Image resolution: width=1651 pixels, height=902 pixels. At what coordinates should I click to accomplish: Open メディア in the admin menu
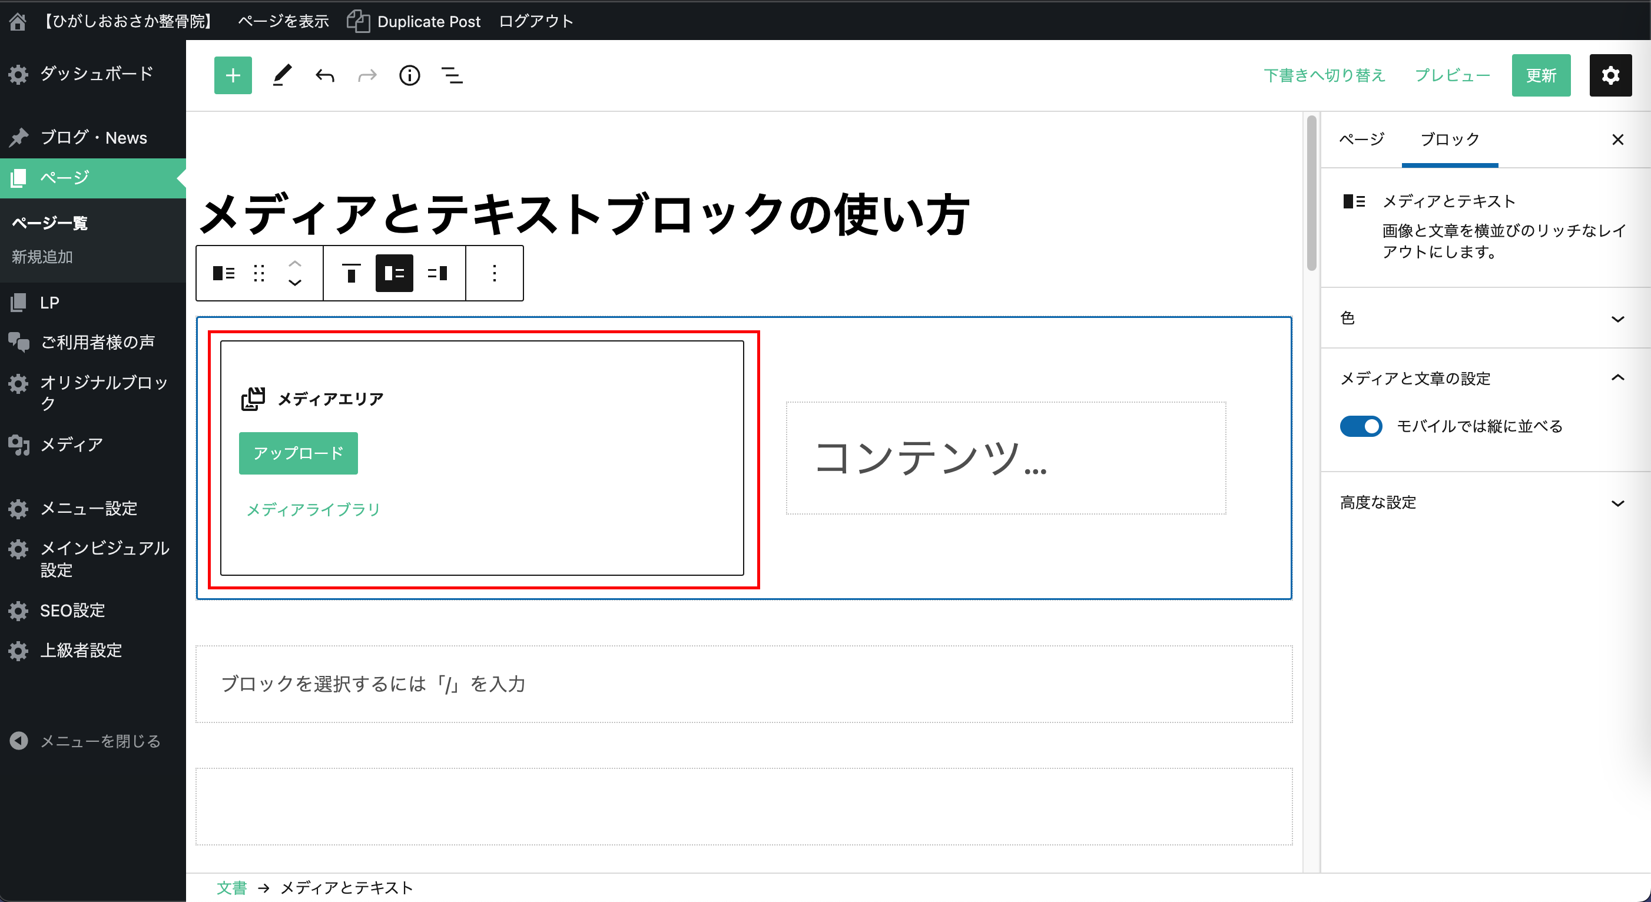tap(72, 445)
